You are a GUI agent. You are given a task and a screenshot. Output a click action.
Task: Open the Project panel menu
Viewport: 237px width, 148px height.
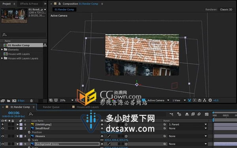coord(14,4)
